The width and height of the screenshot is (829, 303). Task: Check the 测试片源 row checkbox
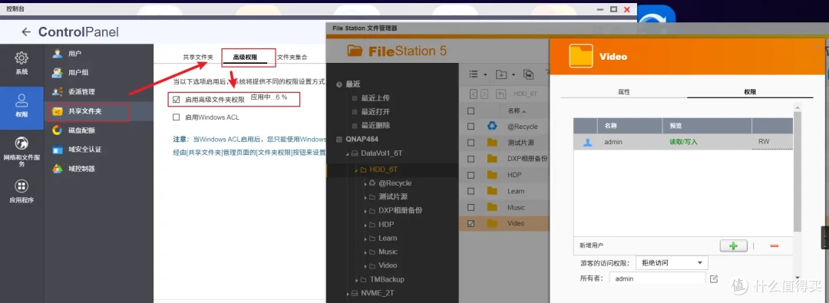[471, 142]
